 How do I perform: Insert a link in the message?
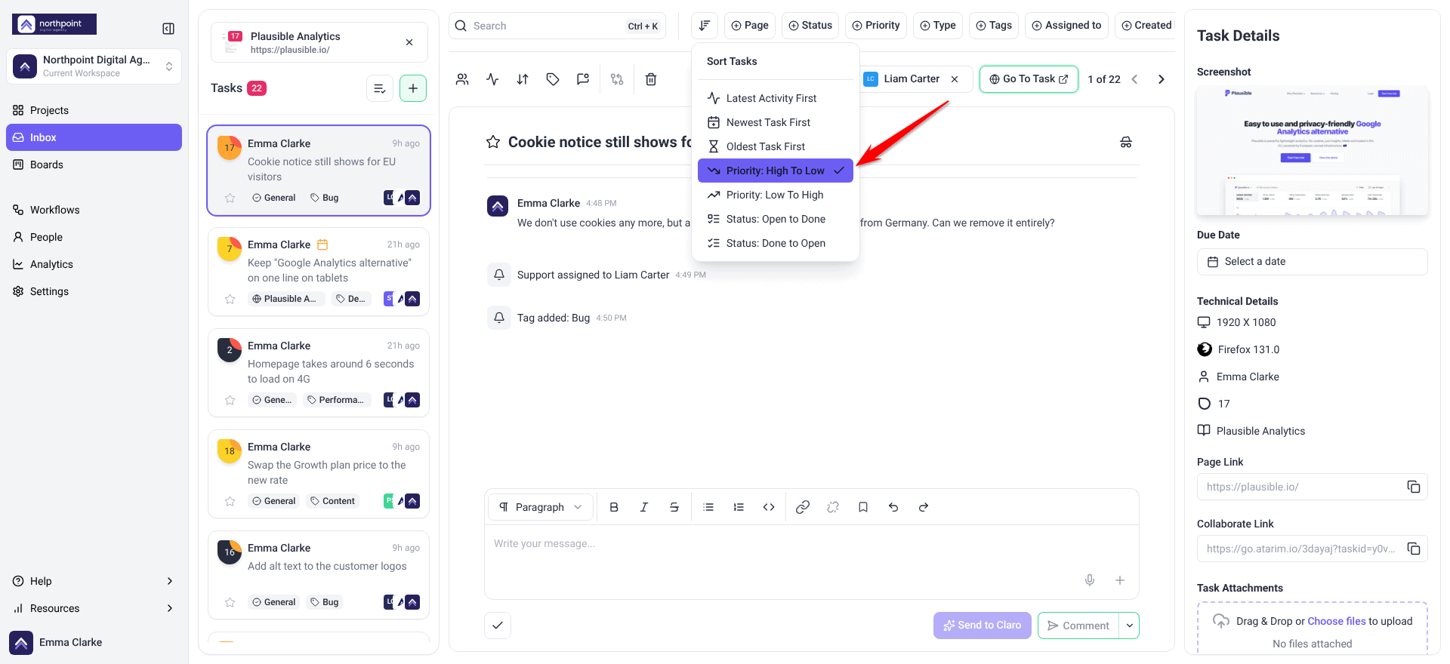click(803, 507)
